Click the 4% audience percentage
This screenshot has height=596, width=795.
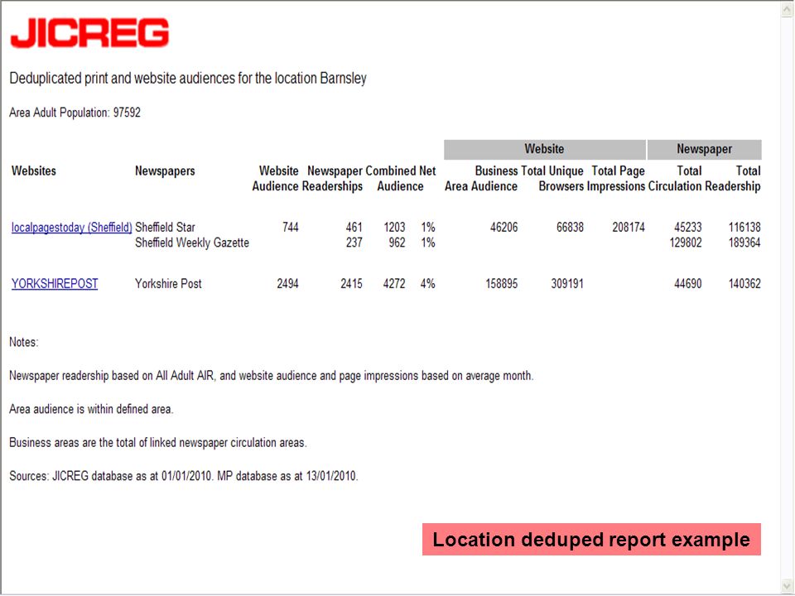427,284
